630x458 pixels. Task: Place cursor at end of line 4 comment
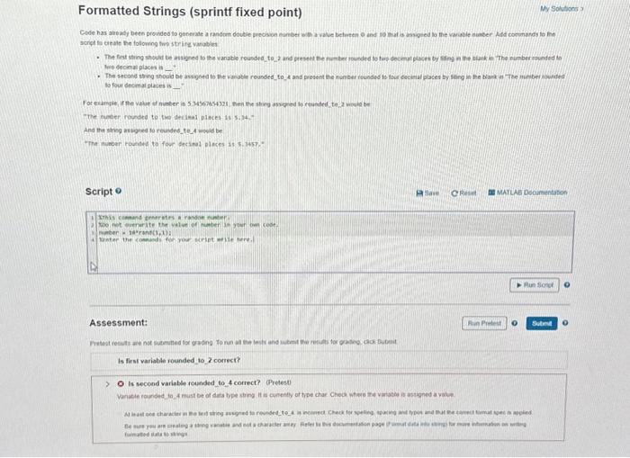pyautogui.click(x=255, y=239)
